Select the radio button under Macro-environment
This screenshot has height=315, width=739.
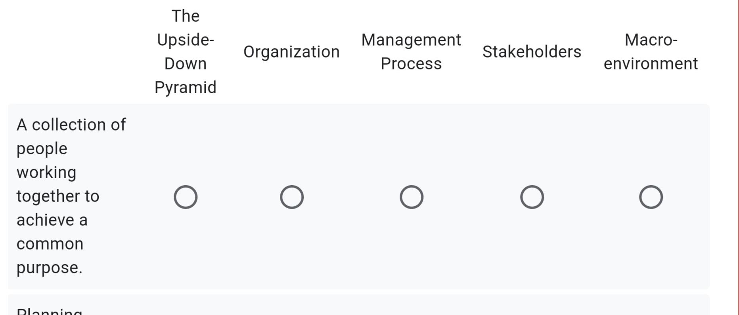pos(650,196)
